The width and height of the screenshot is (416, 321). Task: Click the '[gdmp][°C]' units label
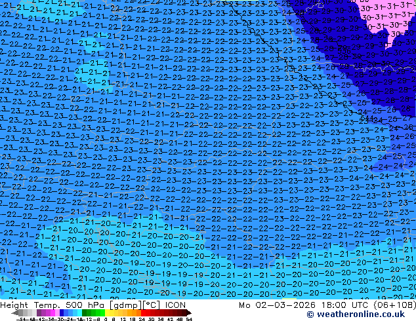point(135,305)
